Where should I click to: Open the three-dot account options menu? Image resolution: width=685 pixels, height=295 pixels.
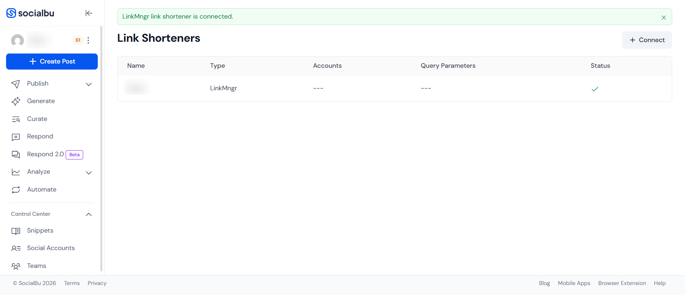(88, 40)
